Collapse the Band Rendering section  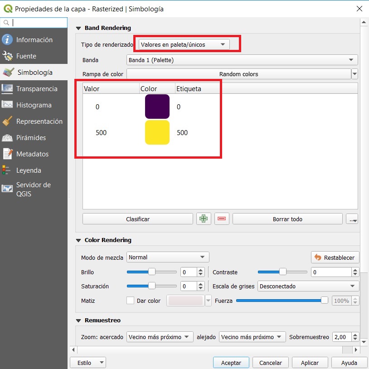pyautogui.click(x=78, y=28)
